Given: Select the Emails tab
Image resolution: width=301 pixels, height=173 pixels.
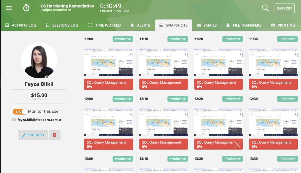Looking at the screenshot, I should pyautogui.click(x=207, y=25).
